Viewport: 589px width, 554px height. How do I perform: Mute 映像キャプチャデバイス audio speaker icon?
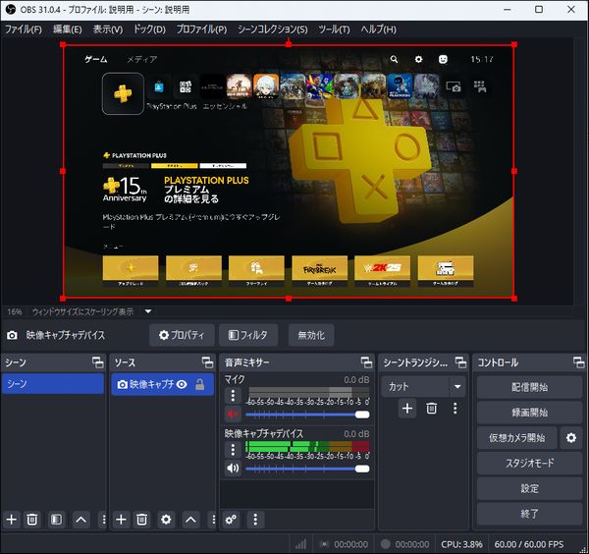[x=233, y=469]
